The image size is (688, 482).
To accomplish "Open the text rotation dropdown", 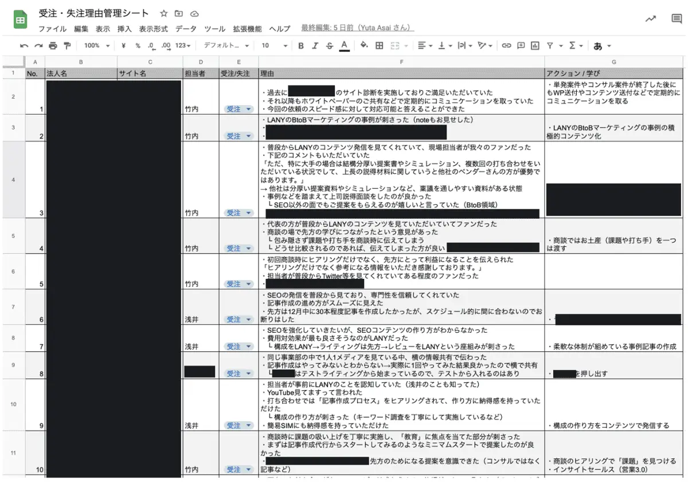I will coord(485,46).
